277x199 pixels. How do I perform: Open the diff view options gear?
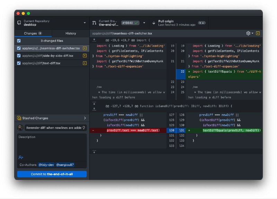pyautogui.click(x=248, y=33)
